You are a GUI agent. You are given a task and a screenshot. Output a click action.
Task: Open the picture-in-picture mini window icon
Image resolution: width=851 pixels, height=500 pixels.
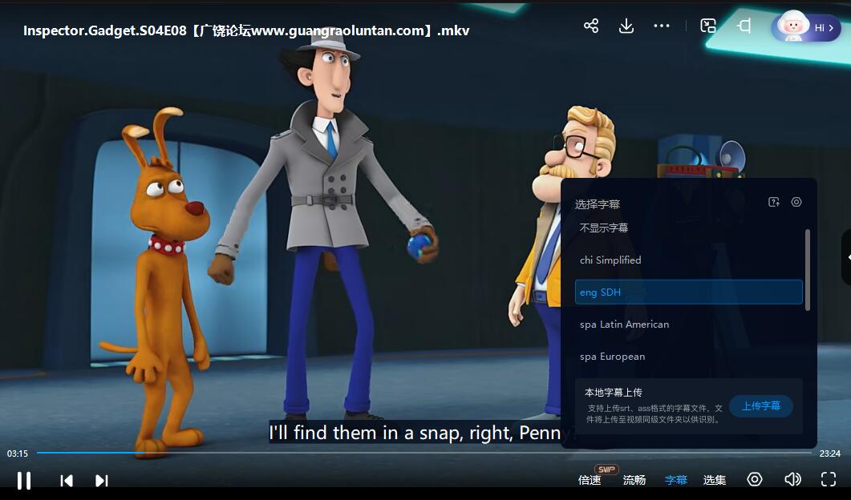tap(708, 26)
